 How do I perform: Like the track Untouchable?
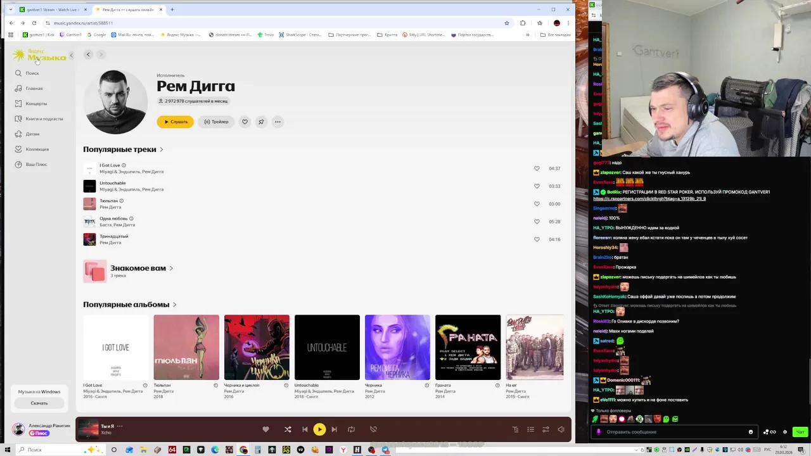pyautogui.click(x=537, y=186)
